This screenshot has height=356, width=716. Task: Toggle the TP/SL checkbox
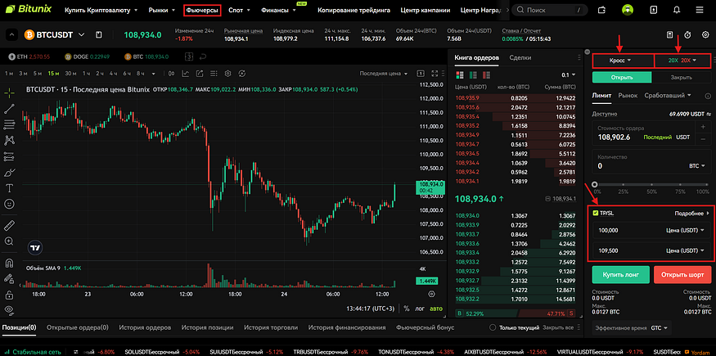coord(595,213)
